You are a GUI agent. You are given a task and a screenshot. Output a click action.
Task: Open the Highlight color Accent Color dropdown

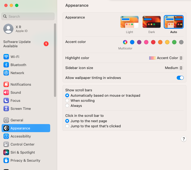(166, 58)
